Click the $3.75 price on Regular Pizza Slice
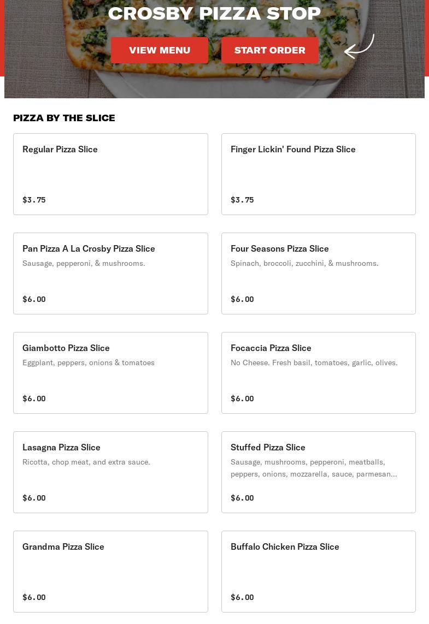Screen dimensions: 429x624 [34, 200]
